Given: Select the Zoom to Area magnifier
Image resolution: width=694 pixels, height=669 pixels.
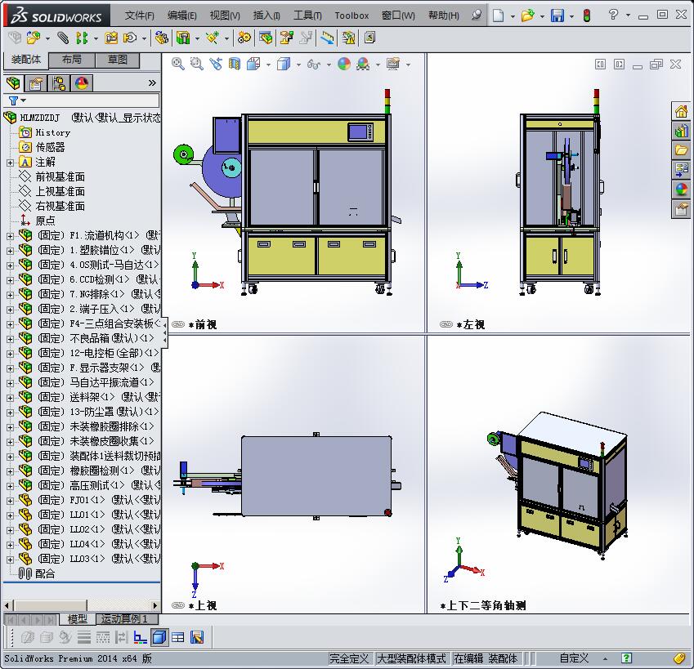Looking at the screenshot, I should [x=196, y=64].
